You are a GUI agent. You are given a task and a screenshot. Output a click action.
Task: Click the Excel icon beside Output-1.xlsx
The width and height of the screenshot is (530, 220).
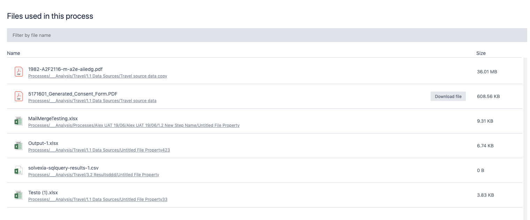click(18, 146)
